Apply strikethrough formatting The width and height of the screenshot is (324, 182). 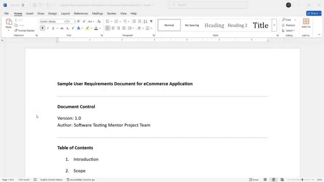pyautogui.click(x=62, y=28)
